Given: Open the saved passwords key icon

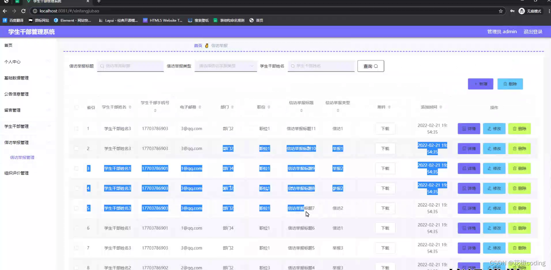Looking at the screenshot, I should tap(512, 11).
